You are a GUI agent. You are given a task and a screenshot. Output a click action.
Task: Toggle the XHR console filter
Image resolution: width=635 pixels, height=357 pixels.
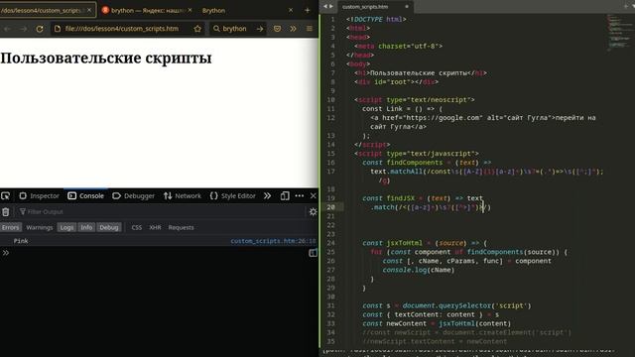(x=155, y=227)
